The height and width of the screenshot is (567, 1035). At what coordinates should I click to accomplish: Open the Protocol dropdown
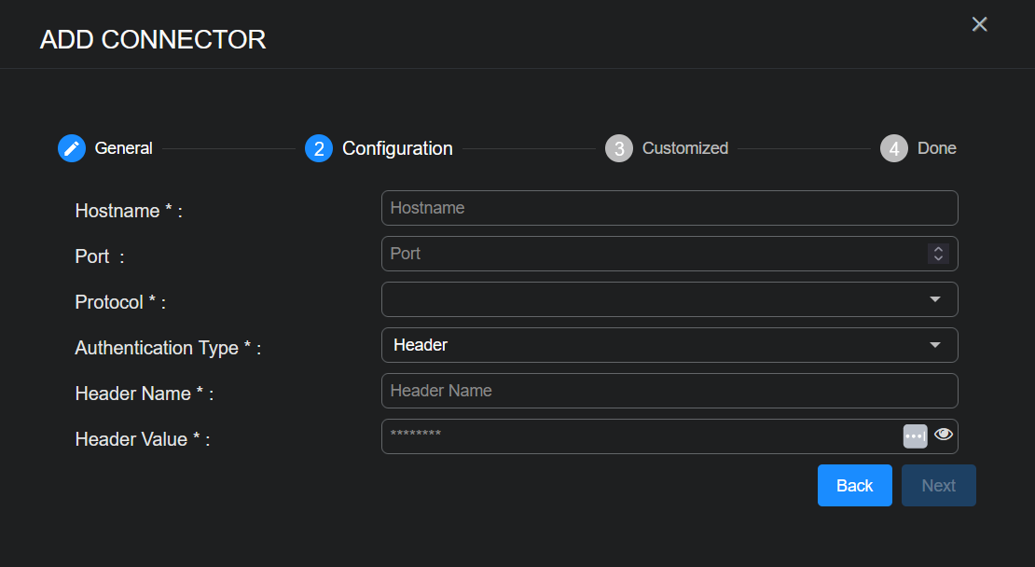coord(669,299)
